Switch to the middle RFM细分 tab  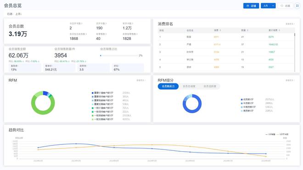[x=189, y=86]
